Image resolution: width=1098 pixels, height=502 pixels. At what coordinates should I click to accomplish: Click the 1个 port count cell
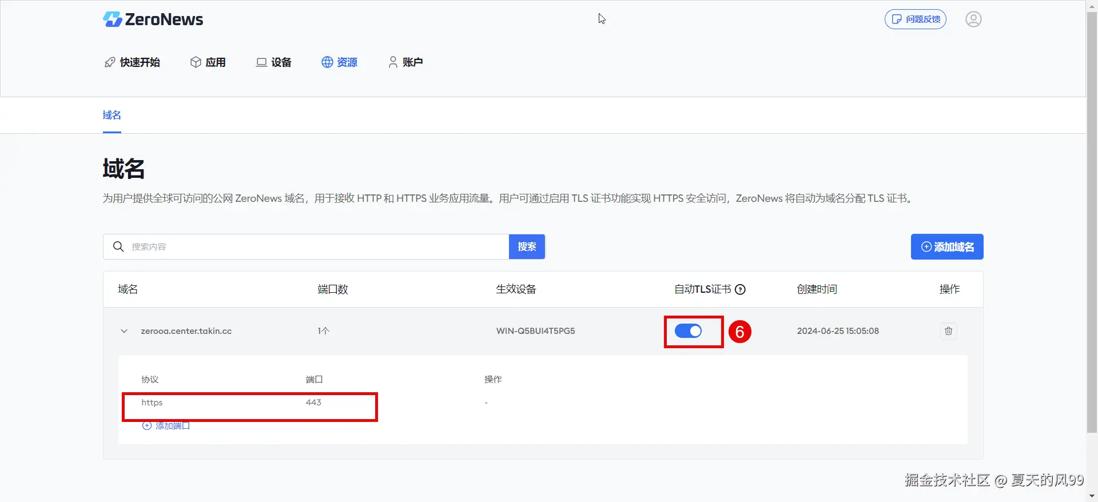point(324,331)
